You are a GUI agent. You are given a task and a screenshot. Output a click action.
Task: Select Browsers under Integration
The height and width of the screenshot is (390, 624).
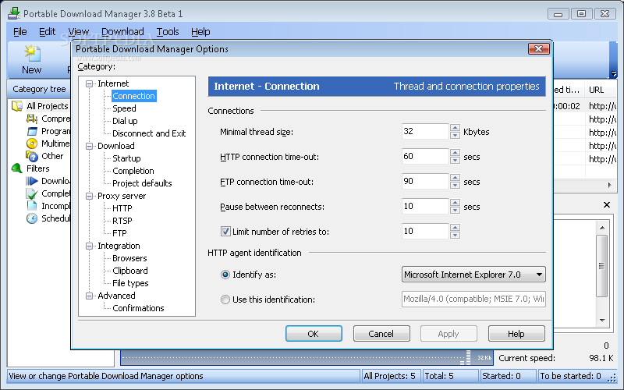(x=129, y=258)
